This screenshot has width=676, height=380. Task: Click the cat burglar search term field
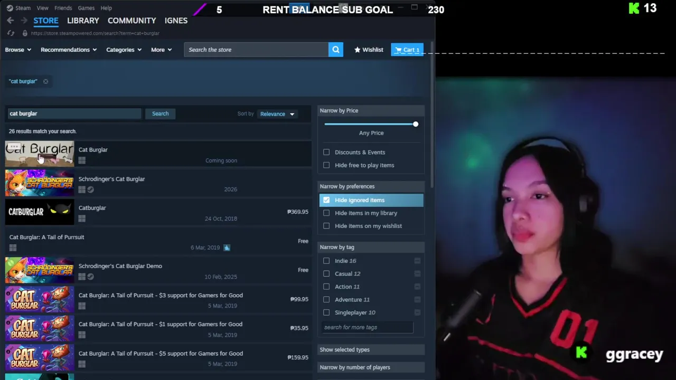point(74,113)
